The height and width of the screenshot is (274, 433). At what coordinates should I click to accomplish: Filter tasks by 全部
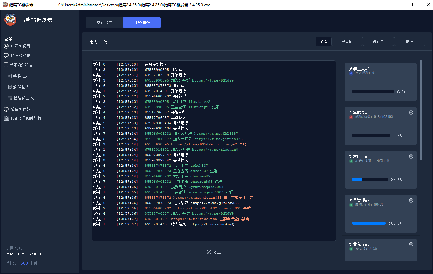(x=324, y=41)
